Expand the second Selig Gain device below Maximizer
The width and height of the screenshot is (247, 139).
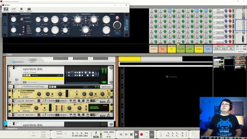pyautogui.click(x=10, y=115)
